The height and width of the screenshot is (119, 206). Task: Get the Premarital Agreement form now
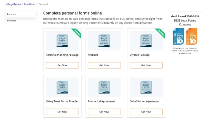click(104, 112)
